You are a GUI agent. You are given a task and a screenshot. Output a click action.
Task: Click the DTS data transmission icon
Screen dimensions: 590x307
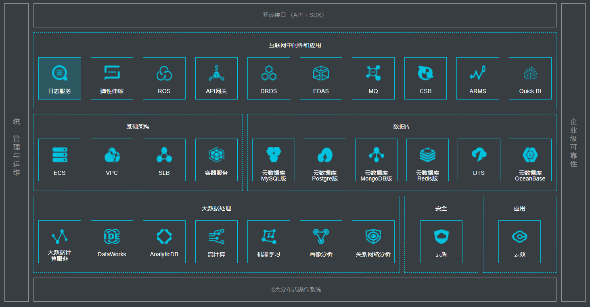pos(479,155)
